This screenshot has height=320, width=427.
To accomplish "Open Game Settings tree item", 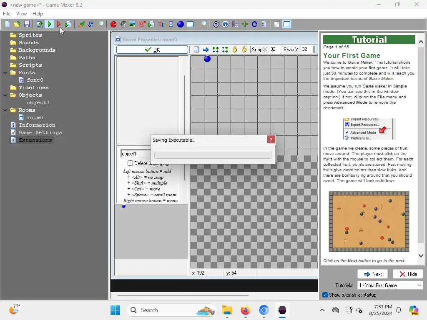I will [x=40, y=132].
